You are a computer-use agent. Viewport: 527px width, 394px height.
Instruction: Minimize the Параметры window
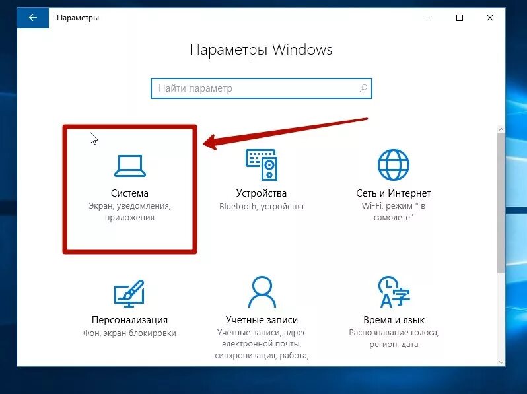(x=429, y=18)
